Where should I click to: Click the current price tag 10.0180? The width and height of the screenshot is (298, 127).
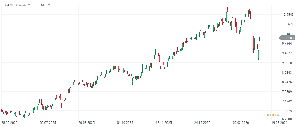click(x=288, y=38)
